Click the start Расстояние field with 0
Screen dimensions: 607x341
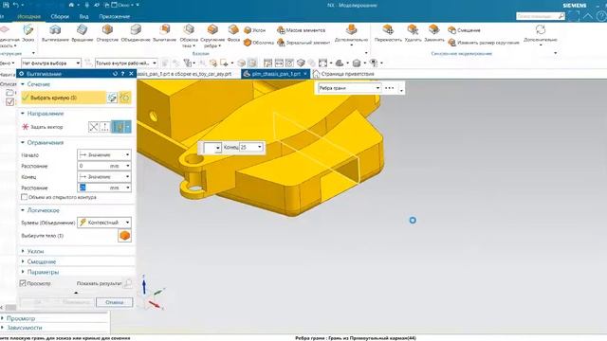(103, 166)
